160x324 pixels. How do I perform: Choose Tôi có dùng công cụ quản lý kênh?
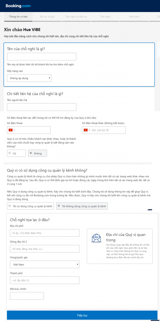point(31,206)
